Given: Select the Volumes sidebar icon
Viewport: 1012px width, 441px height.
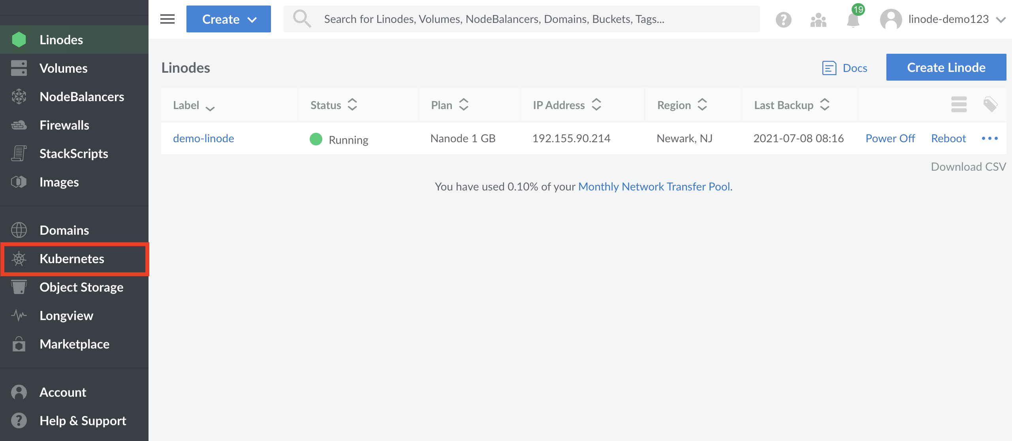Looking at the screenshot, I should pyautogui.click(x=19, y=67).
